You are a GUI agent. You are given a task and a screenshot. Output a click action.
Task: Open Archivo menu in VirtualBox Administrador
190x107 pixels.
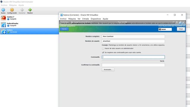4,5
